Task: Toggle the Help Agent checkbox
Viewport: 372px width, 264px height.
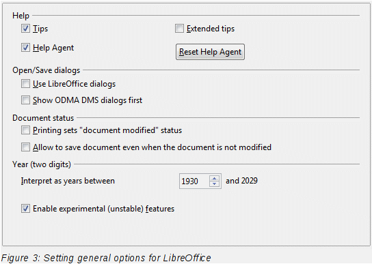Action: (x=25, y=48)
